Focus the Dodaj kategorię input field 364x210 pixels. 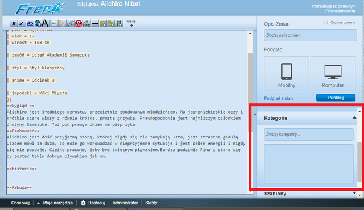coord(309,135)
